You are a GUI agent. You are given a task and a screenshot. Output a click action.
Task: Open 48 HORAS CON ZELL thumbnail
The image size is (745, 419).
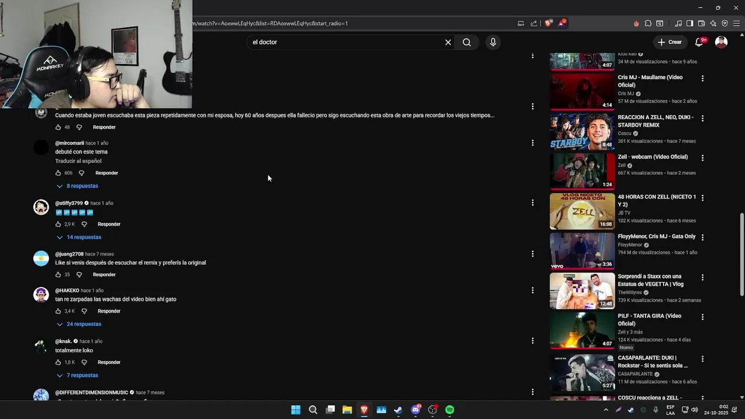click(582, 211)
